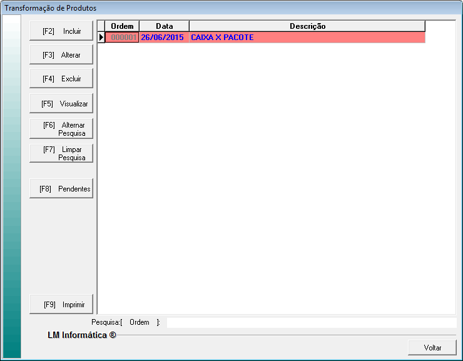Select the CAIXA X PACOTE description cell
The image size is (463, 361).
(x=307, y=38)
